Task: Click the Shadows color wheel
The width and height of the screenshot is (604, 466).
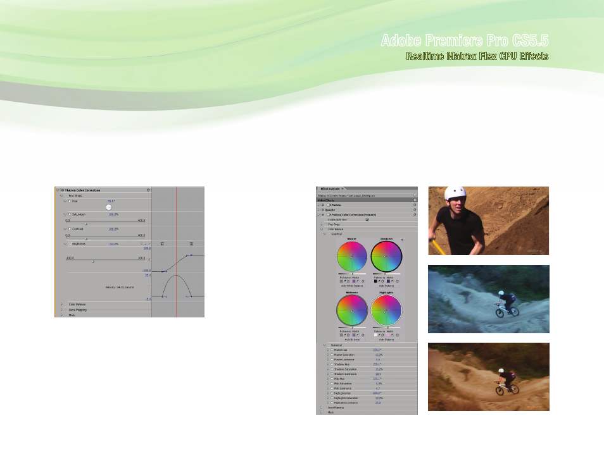Action: coord(386,256)
